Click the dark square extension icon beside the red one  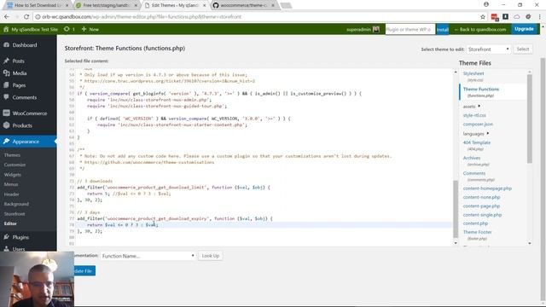(x=505, y=16)
